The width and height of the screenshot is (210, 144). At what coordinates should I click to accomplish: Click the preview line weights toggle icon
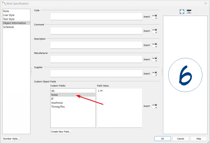pyautogui.click(x=189, y=12)
